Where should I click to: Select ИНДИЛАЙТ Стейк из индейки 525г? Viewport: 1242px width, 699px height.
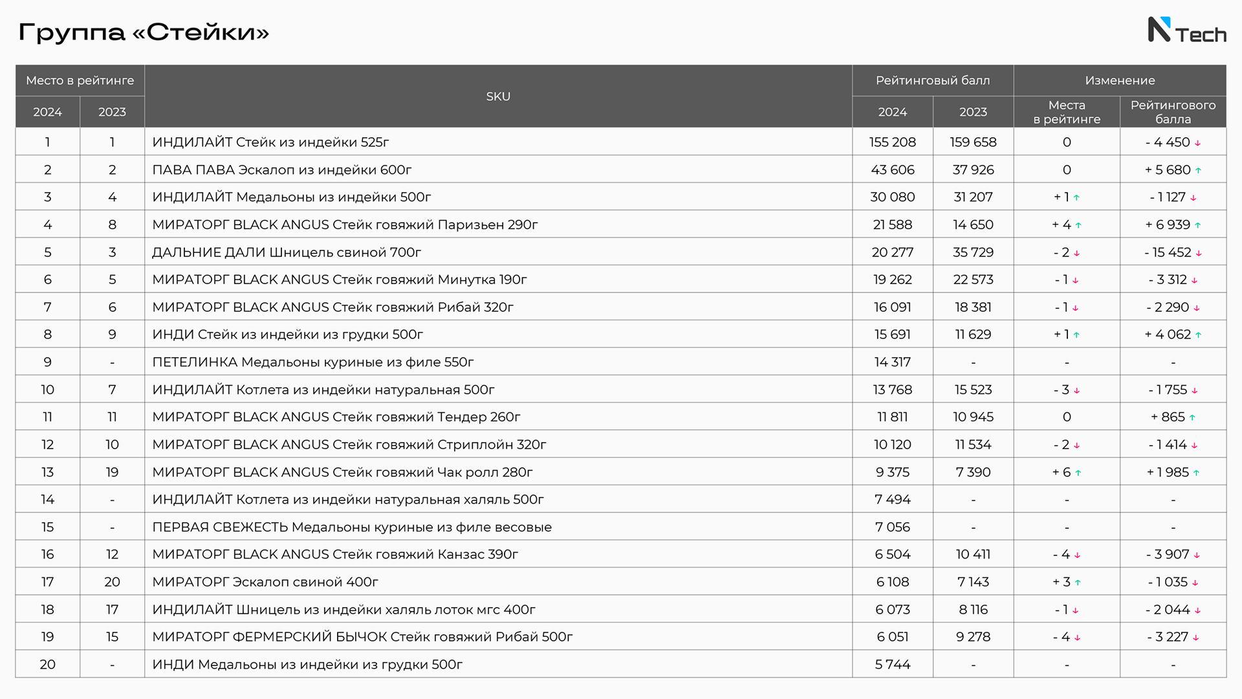tap(270, 142)
